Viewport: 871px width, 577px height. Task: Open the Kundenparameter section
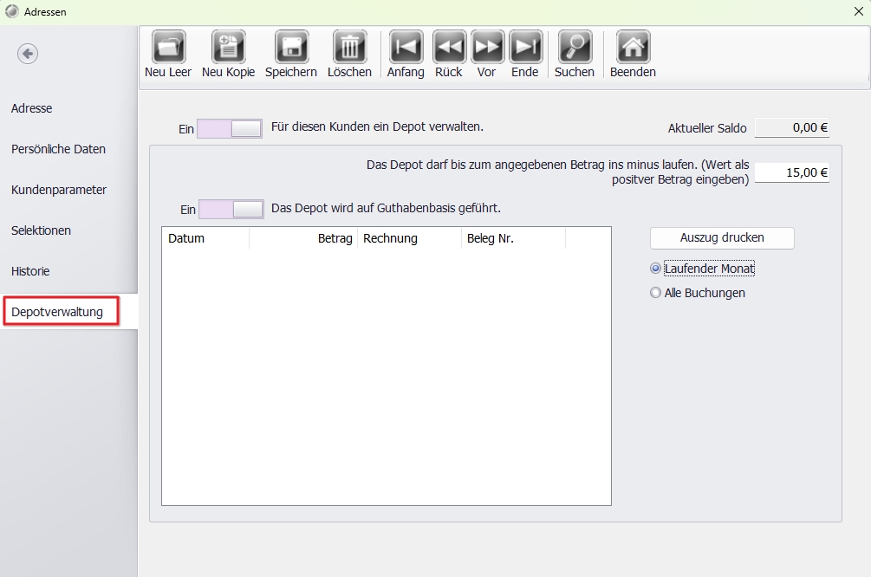click(x=59, y=190)
